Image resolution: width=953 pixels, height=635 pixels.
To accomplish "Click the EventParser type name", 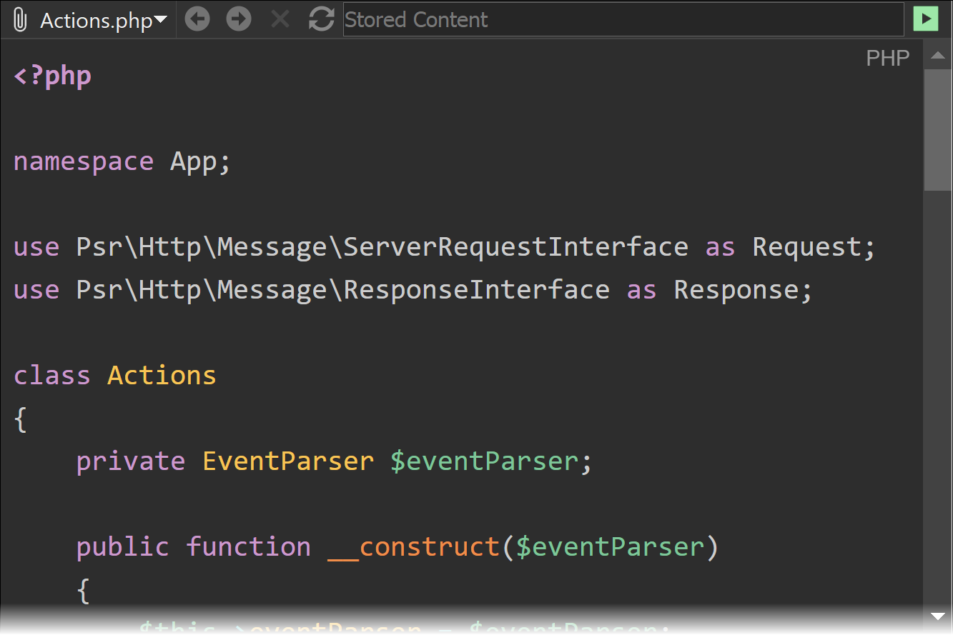I will [x=288, y=461].
